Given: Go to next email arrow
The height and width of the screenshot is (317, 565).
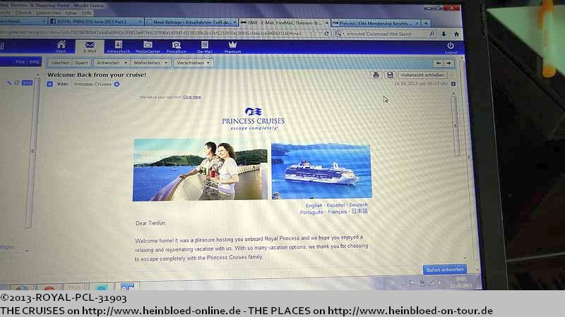Looking at the screenshot, I should [x=448, y=63].
